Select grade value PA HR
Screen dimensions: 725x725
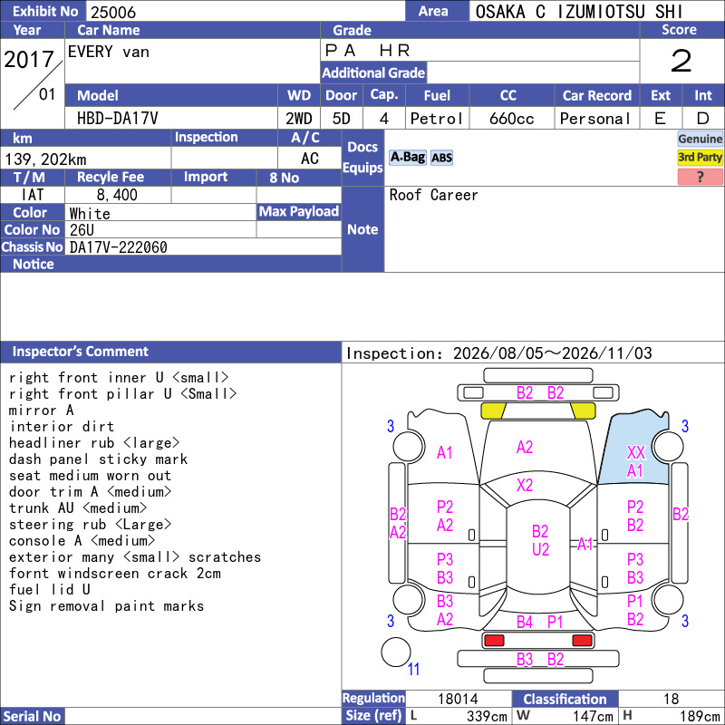[x=367, y=50]
